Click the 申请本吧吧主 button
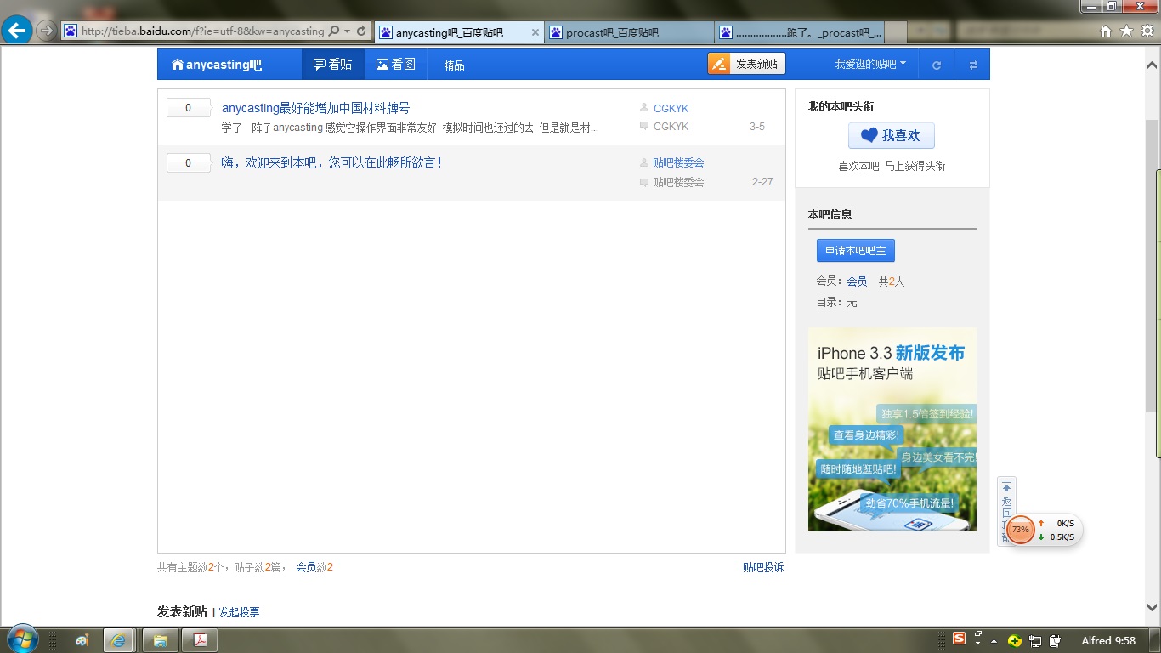Viewport: 1161px width, 653px height. click(856, 251)
